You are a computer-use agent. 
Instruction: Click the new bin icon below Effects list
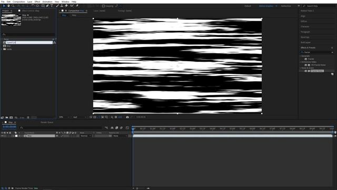(332, 74)
